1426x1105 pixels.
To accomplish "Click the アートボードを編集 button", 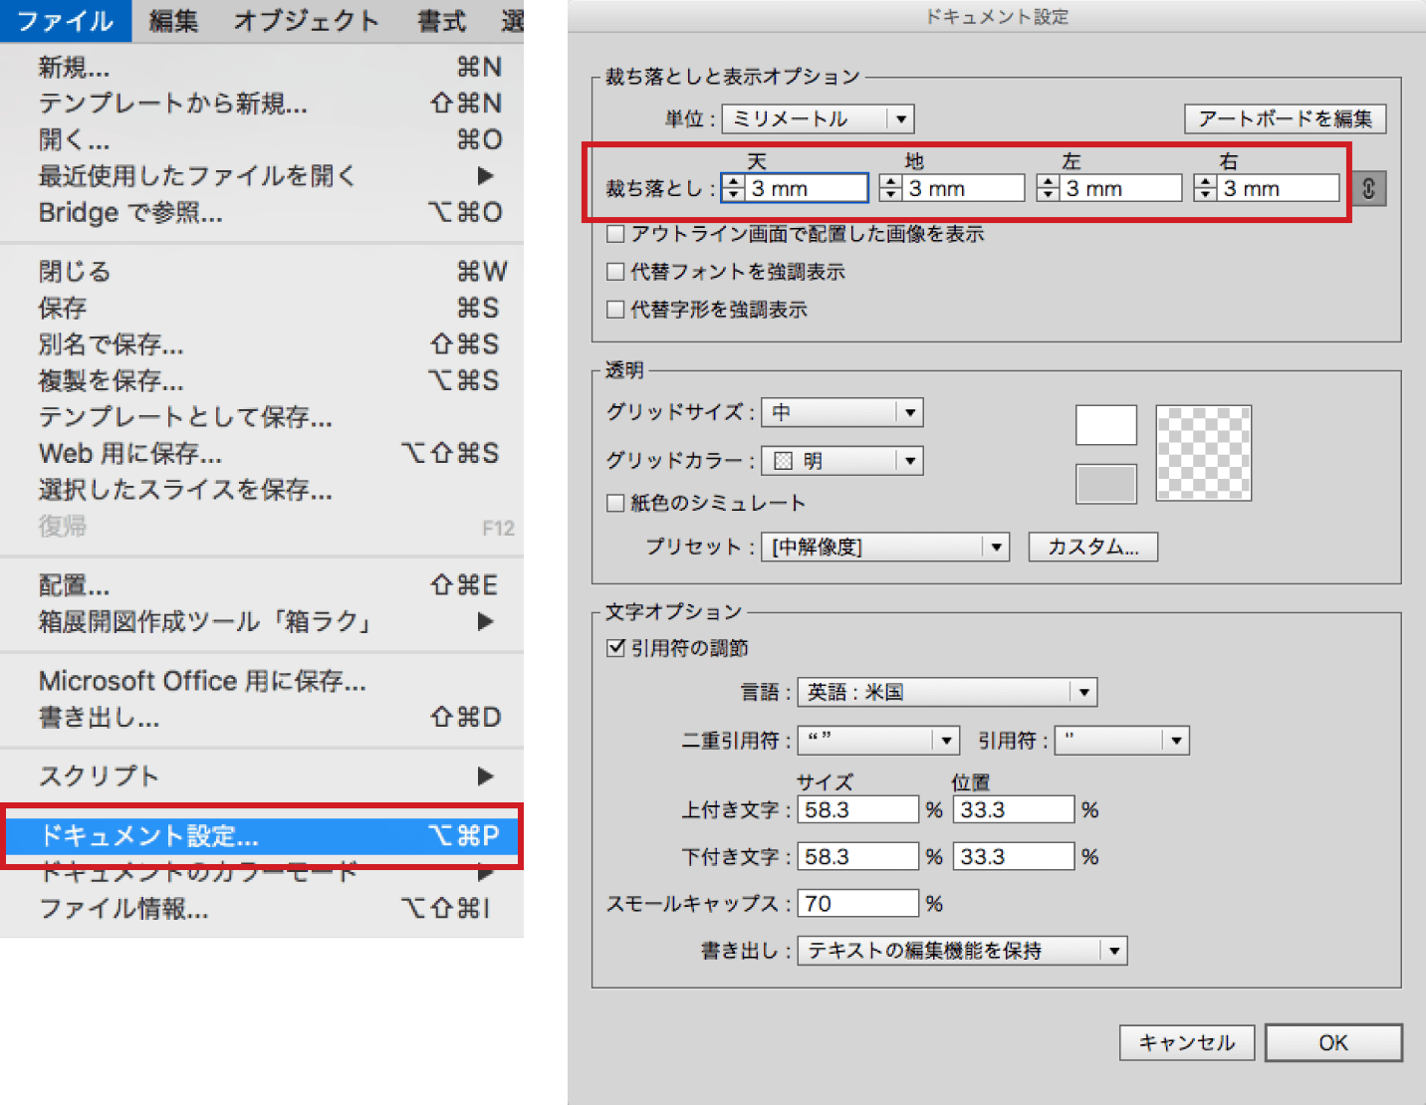I will [1285, 118].
